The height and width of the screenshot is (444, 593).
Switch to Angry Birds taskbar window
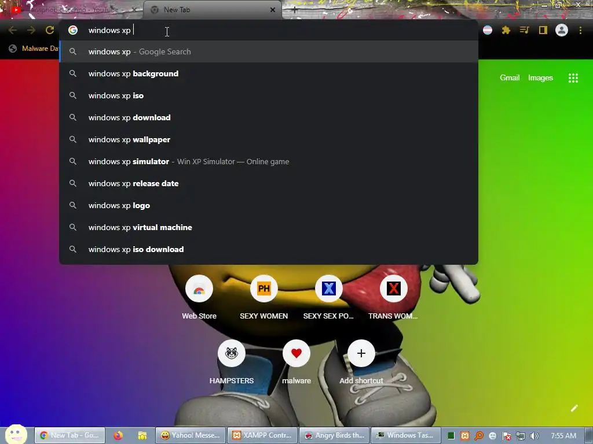click(x=334, y=435)
